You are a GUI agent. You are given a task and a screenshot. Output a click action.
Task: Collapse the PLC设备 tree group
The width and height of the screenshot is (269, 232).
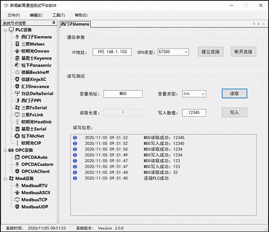click(5, 30)
